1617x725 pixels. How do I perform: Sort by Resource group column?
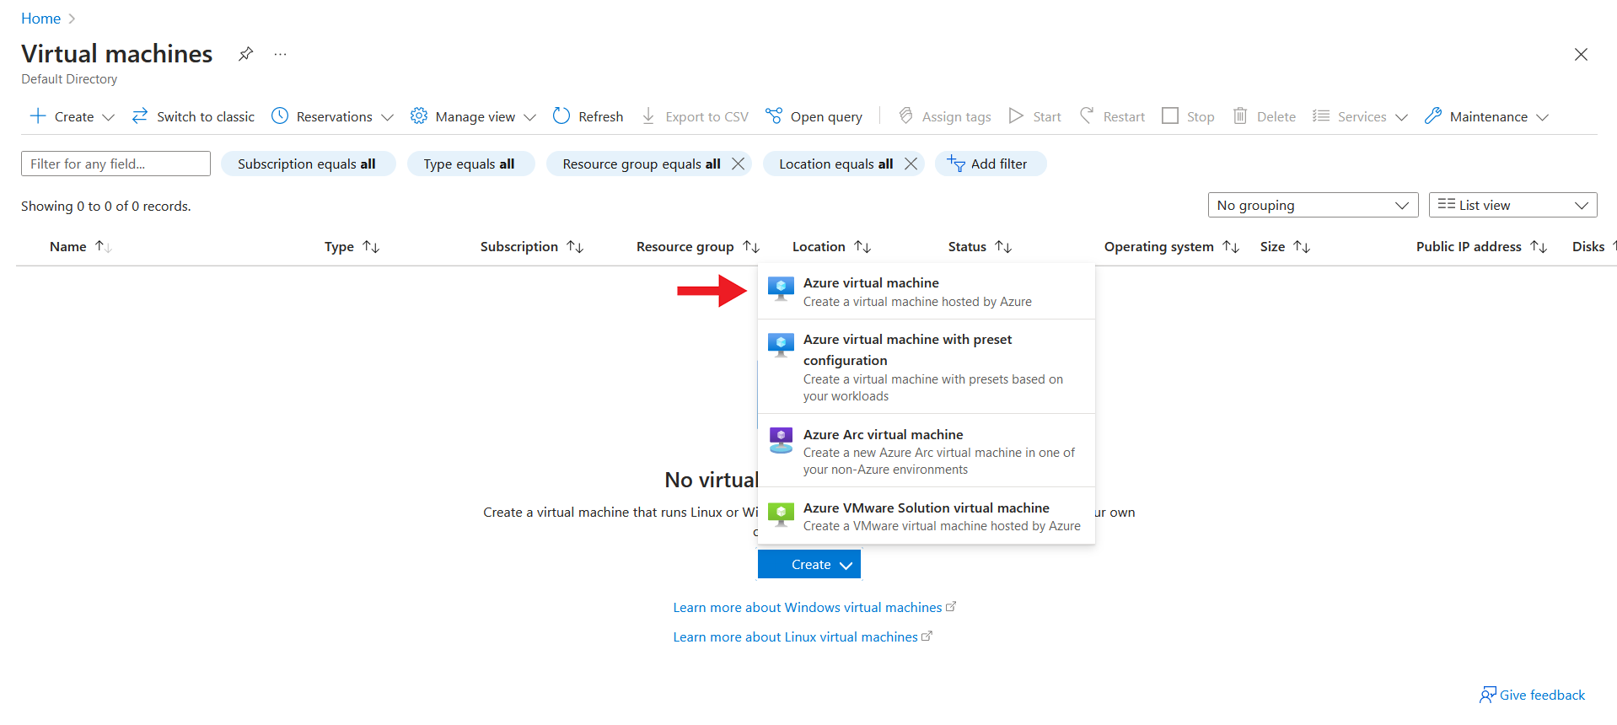[698, 246]
